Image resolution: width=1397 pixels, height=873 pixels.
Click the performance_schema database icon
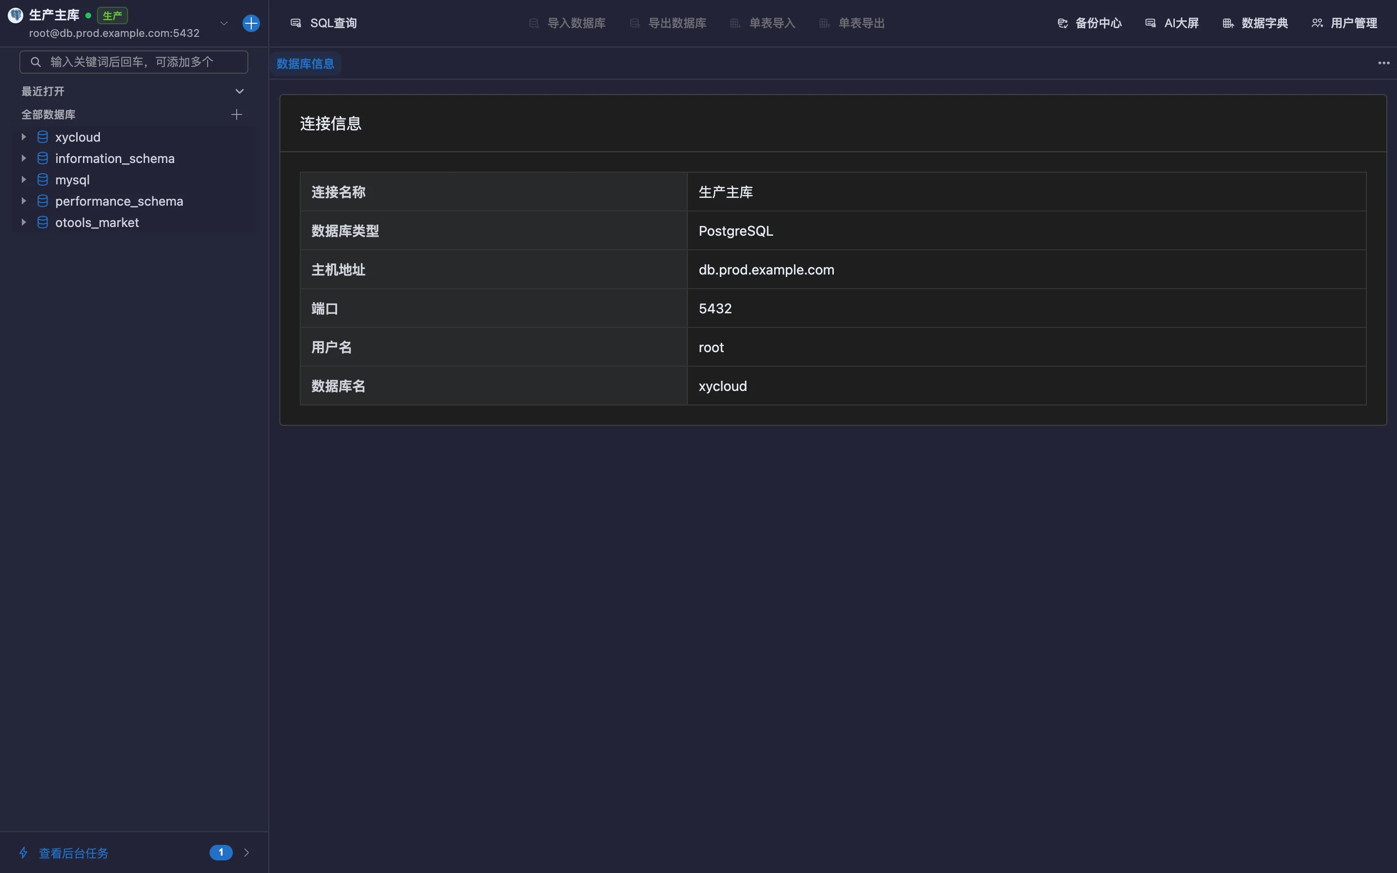43,201
